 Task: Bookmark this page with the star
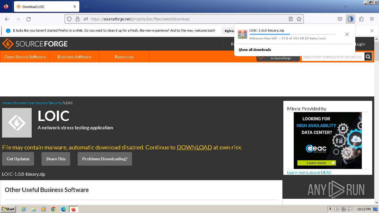(299, 19)
